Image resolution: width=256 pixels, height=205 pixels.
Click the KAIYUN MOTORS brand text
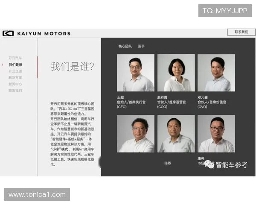(41, 33)
